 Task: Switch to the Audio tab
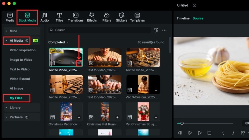[x=45, y=17]
